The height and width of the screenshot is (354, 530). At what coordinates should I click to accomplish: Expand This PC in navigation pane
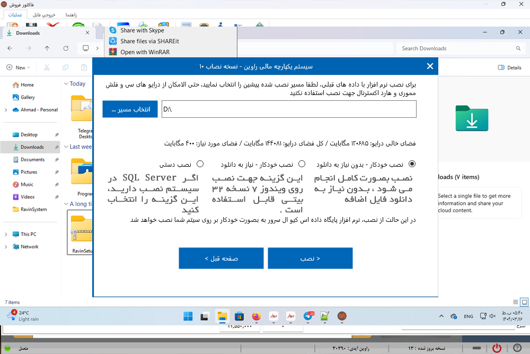[6, 234]
